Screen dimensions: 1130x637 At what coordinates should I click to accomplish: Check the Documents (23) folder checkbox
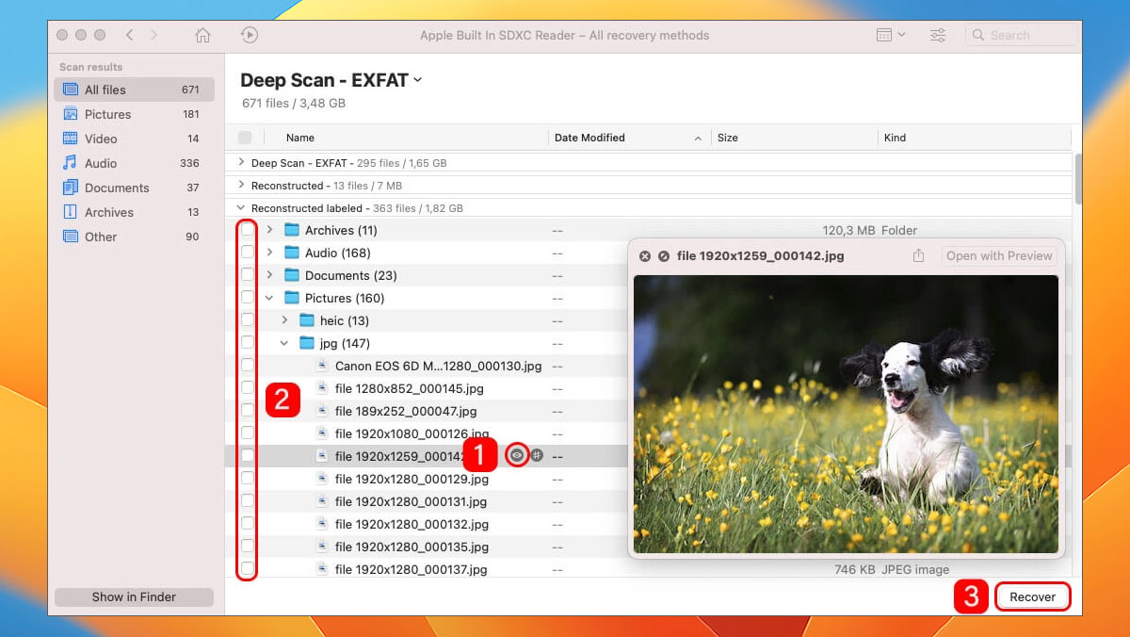click(247, 275)
